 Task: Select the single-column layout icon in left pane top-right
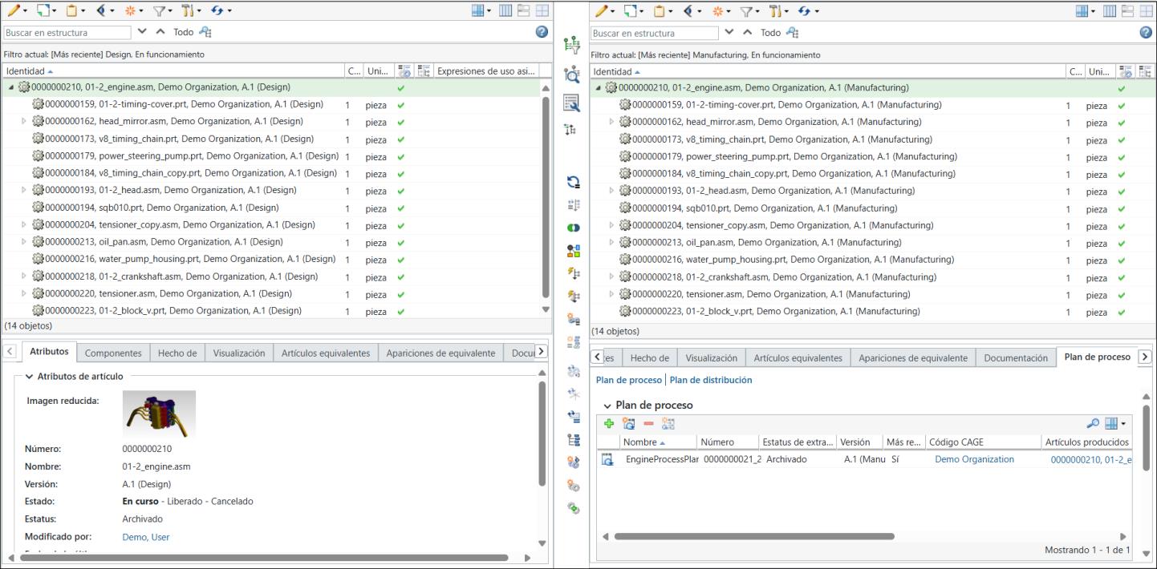pos(504,11)
